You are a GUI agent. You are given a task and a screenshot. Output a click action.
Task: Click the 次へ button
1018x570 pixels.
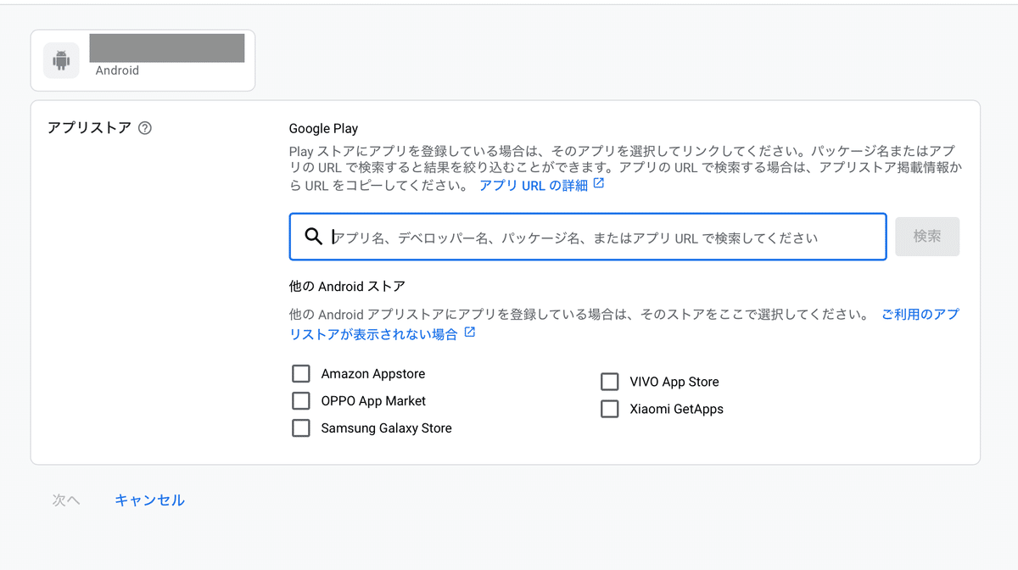click(66, 500)
